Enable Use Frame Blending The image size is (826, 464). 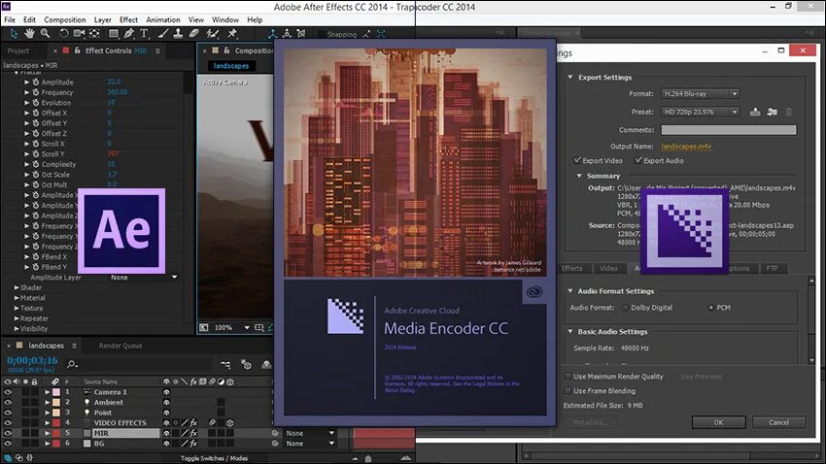pos(568,391)
